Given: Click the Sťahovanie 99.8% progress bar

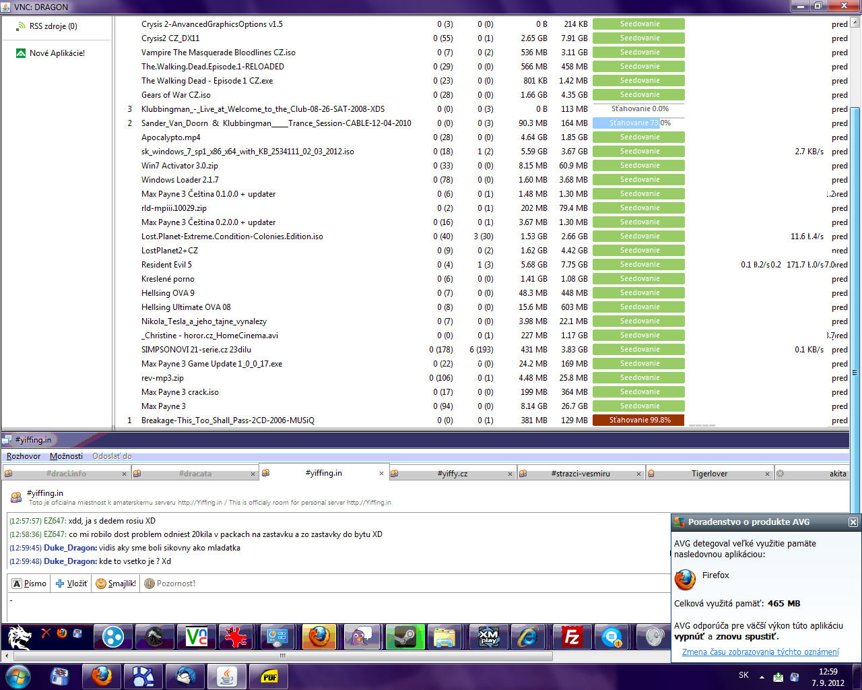Looking at the screenshot, I should (x=638, y=420).
